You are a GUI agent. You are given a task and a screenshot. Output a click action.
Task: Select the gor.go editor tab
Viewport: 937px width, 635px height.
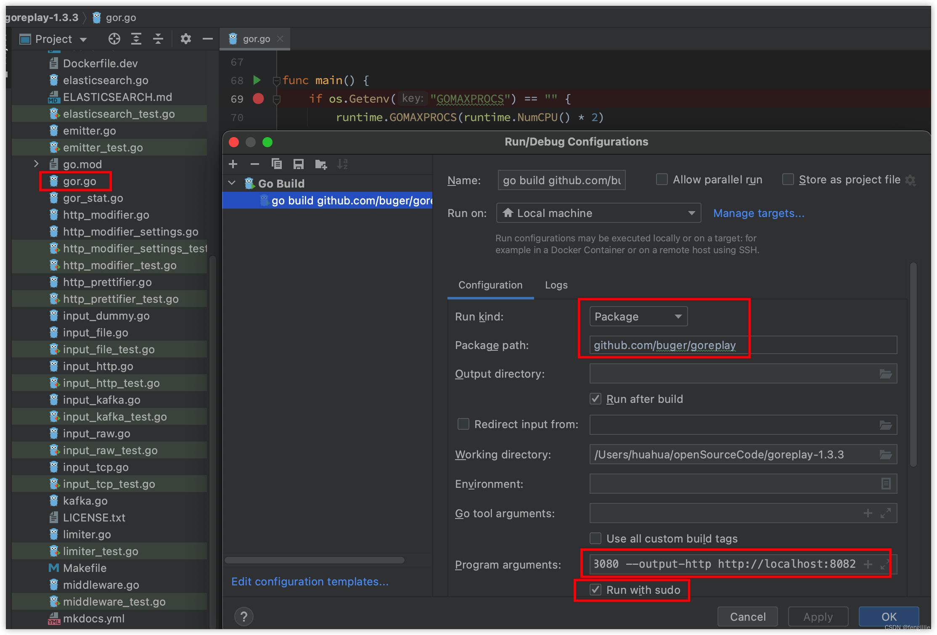(256, 39)
